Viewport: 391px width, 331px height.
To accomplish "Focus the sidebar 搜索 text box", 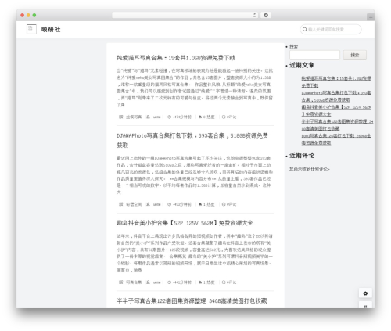I will [x=314, y=55].
